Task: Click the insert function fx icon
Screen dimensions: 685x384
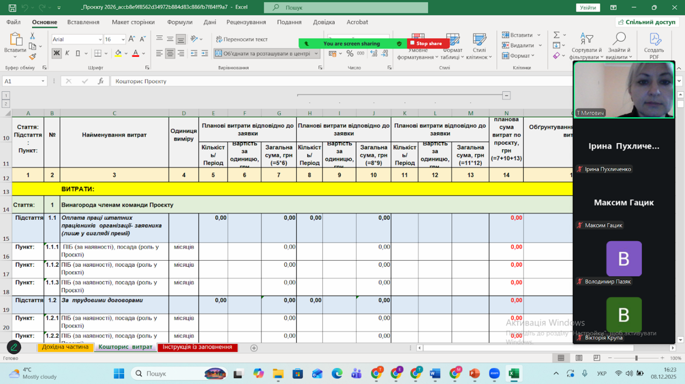Action: (100, 81)
